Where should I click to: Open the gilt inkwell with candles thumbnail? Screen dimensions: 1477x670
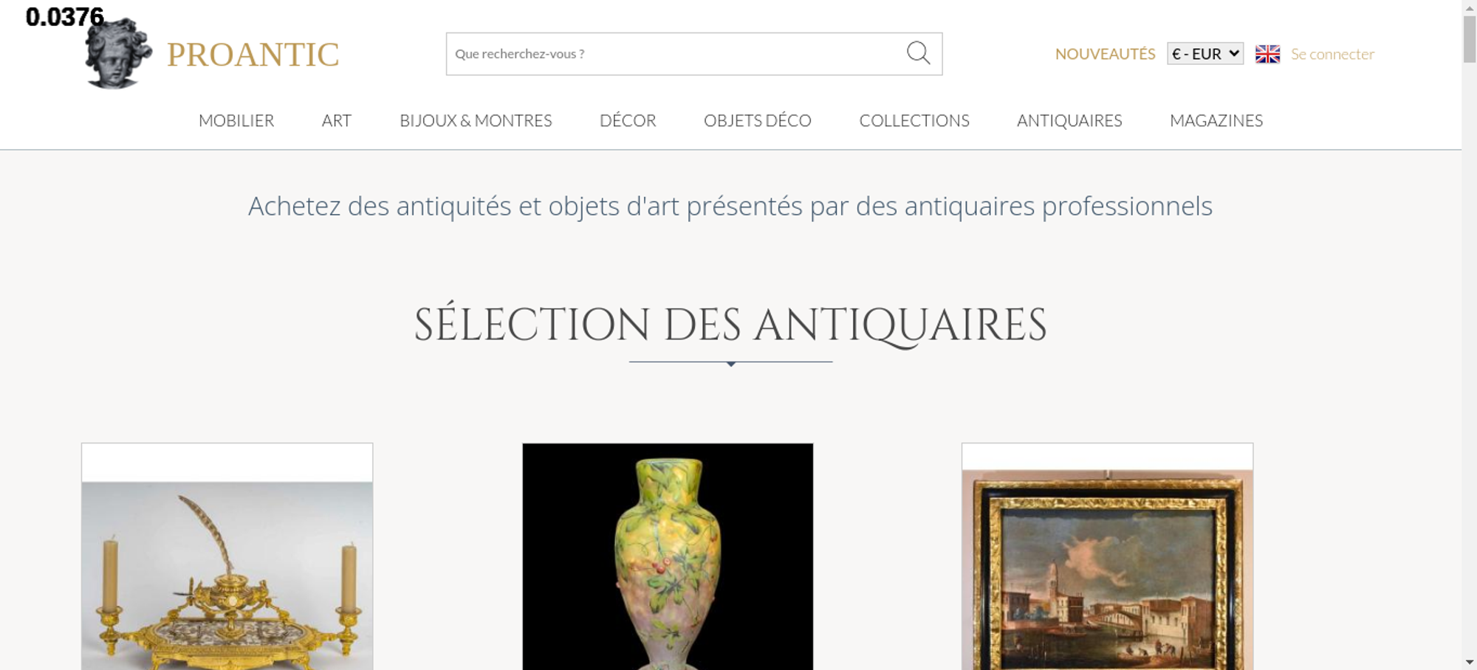(x=227, y=557)
